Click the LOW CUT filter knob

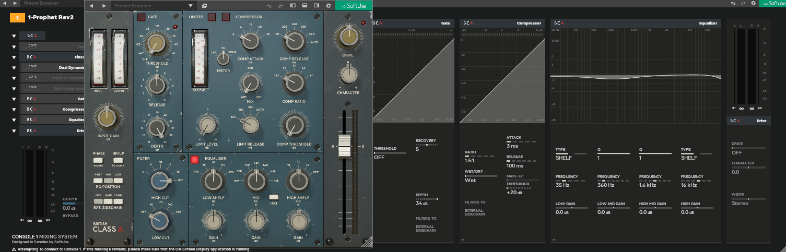[x=160, y=222]
